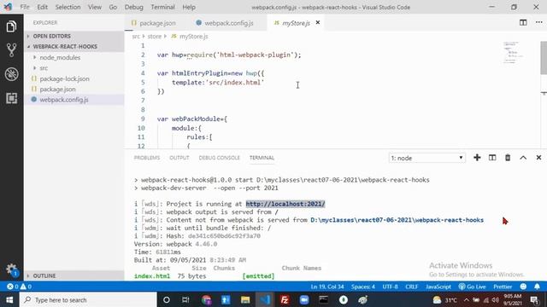Collapse WEBPACK-REACT-HOOKS section

[x=74, y=47]
